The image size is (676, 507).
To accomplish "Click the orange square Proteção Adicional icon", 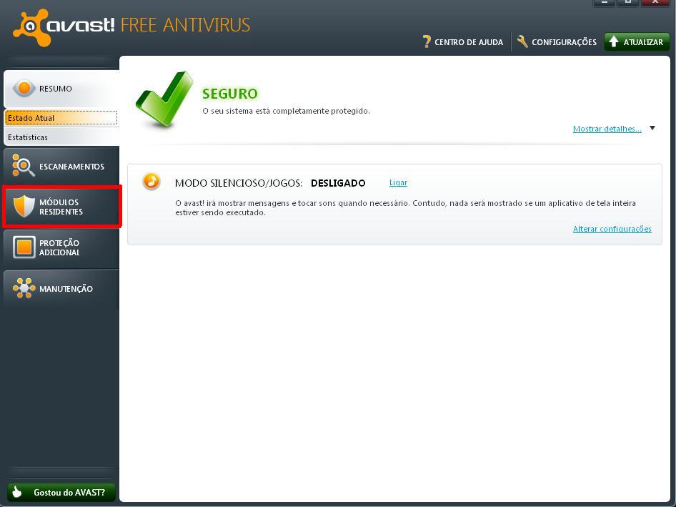I will [24, 247].
